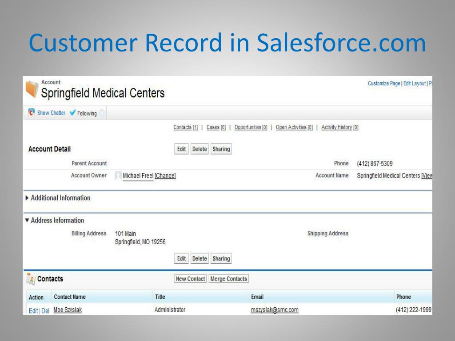The image size is (455, 341).
Task: Click the Contacts related list heading
Action: pos(50,279)
